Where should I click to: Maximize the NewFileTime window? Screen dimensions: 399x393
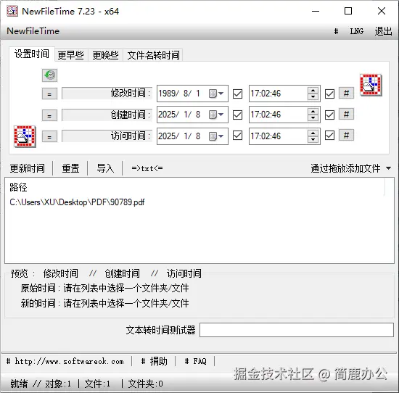coord(348,11)
